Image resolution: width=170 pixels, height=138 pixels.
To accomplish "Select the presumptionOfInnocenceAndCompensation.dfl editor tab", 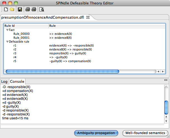I will [43, 17].
